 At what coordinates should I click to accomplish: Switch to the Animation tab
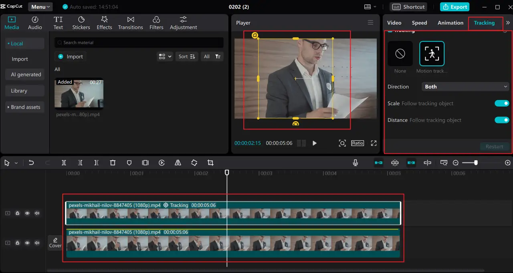pyautogui.click(x=450, y=23)
